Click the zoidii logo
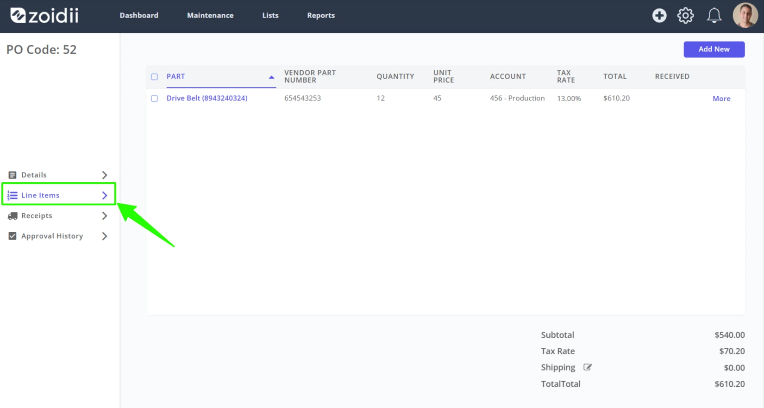 click(44, 15)
